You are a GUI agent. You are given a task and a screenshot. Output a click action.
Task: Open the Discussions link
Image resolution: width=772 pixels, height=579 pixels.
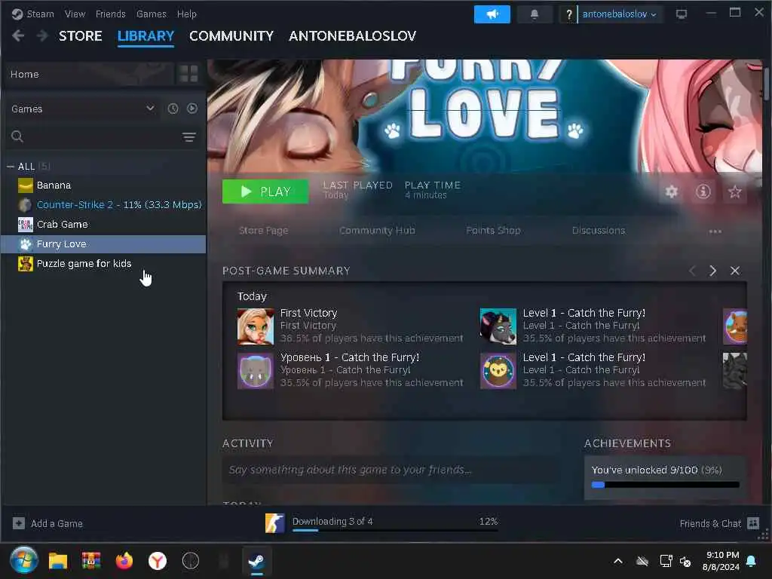[599, 231]
